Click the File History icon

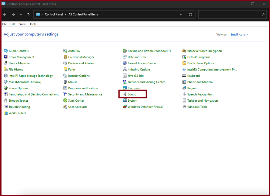tap(6, 69)
